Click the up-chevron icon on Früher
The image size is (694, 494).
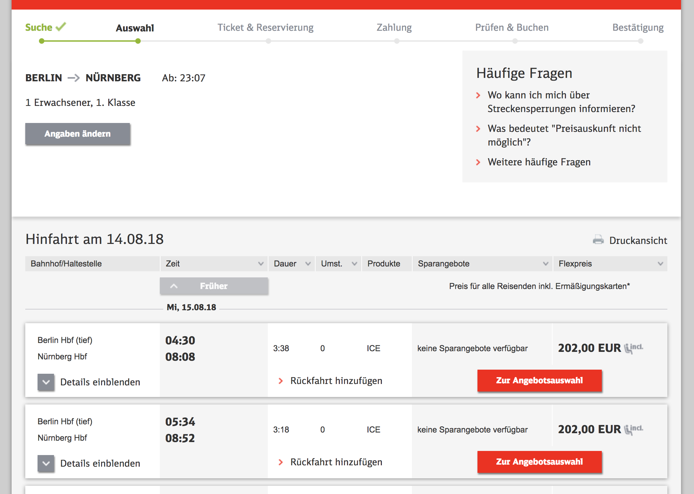(174, 286)
